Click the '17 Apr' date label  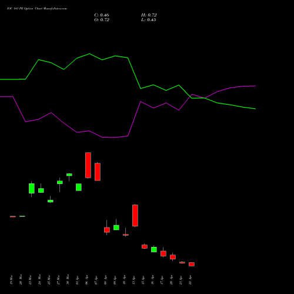tap(162, 280)
